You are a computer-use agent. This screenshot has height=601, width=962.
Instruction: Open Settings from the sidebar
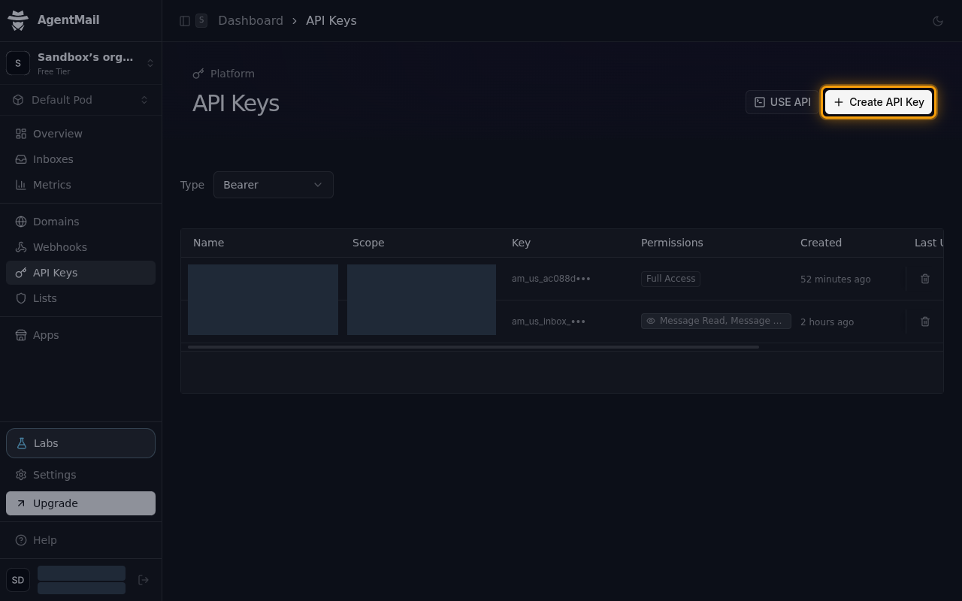(x=80, y=475)
